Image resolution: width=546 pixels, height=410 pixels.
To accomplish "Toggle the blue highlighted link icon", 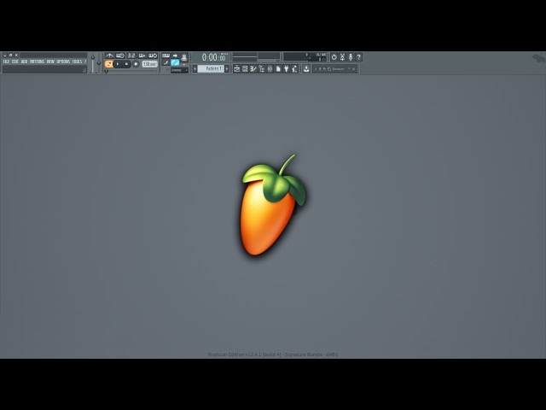I will click(x=175, y=62).
